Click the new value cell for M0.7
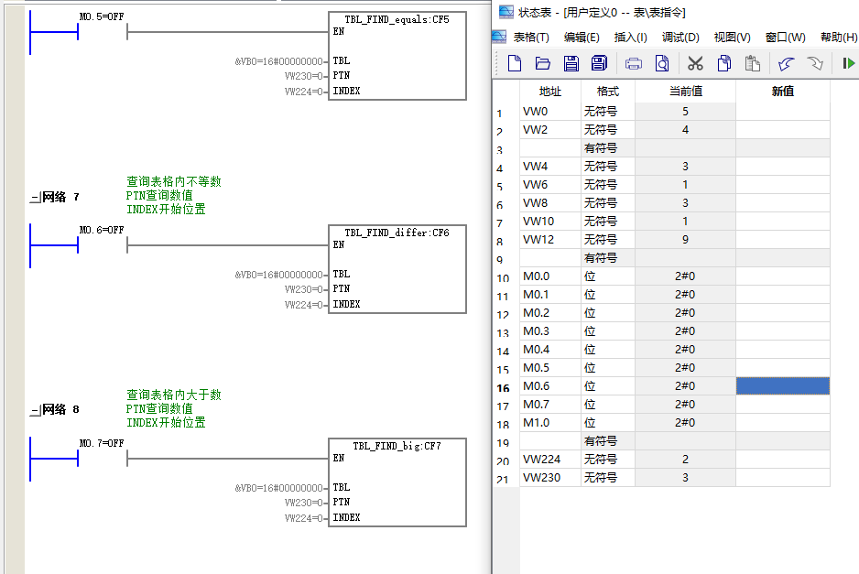Screen dimensions: 859x574 coord(783,405)
